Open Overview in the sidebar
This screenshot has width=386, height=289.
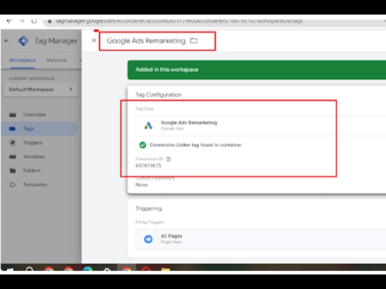(34, 114)
